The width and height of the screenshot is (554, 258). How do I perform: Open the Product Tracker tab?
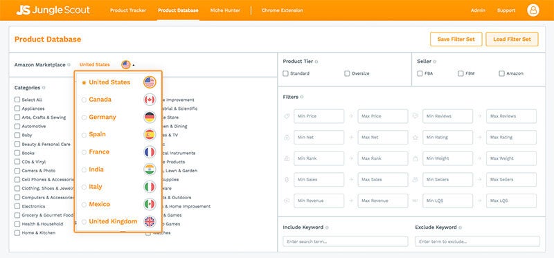point(128,10)
